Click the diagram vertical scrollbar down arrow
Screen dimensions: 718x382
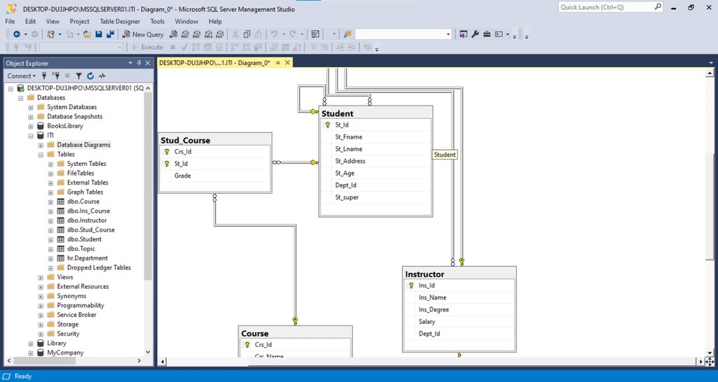click(x=710, y=353)
